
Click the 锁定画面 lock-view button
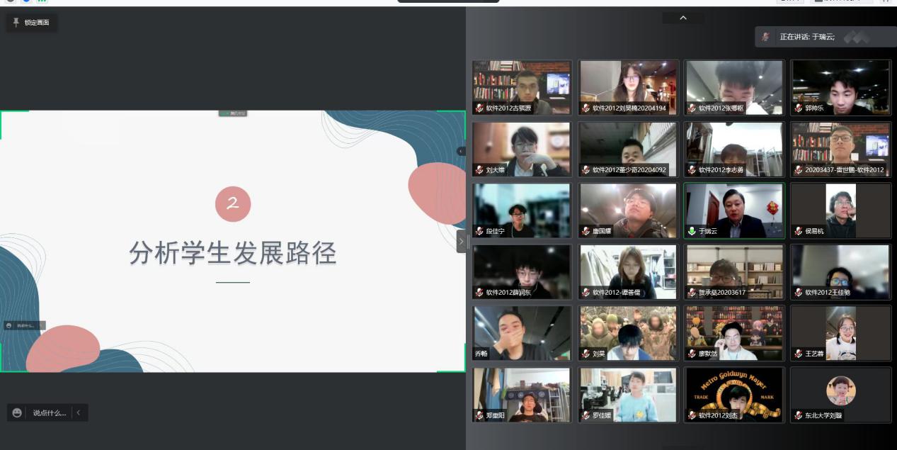click(x=32, y=23)
